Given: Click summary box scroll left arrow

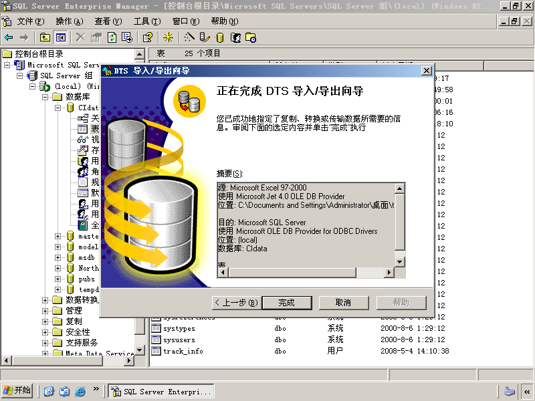Looking at the screenshot, I should (x=223, y=272).
